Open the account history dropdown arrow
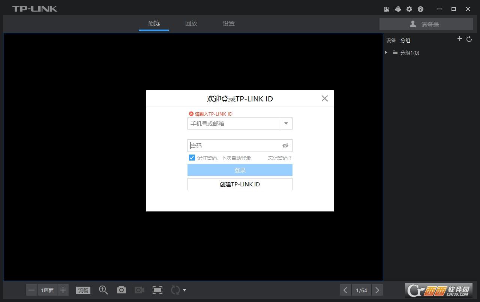Viewport: 480px width, 302px height. click(x=286, y=123)
